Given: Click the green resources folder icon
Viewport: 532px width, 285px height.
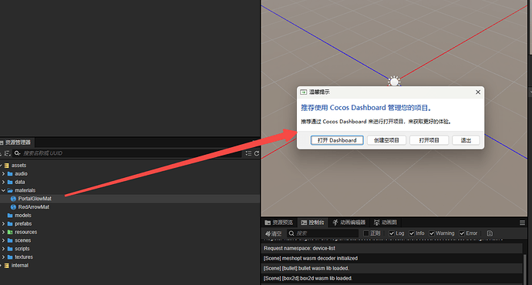Looking at the screenshot, I should pyautogui.click(x=10, y=232).
